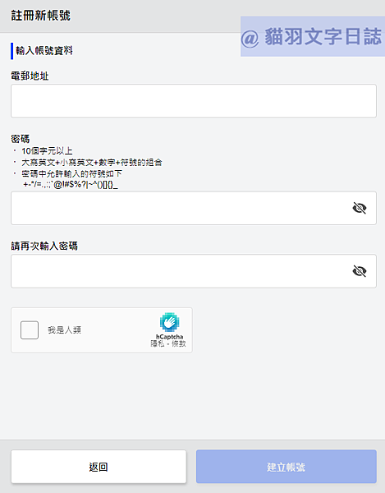Click the hCaptcha hand logo icon
385x493 pixels.
(x=169, y=322)
